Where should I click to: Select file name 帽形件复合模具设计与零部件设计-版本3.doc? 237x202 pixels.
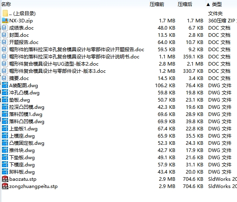point(57,71)
